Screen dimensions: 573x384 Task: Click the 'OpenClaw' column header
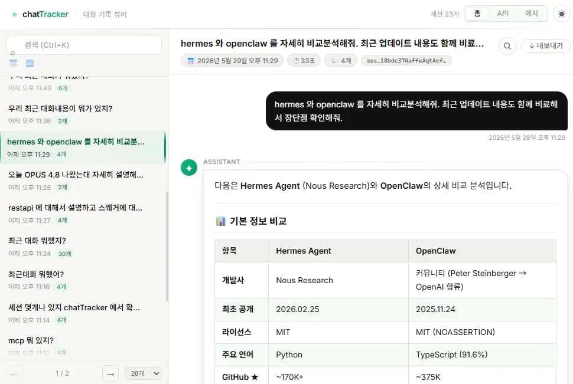click(x=482, y=251)
